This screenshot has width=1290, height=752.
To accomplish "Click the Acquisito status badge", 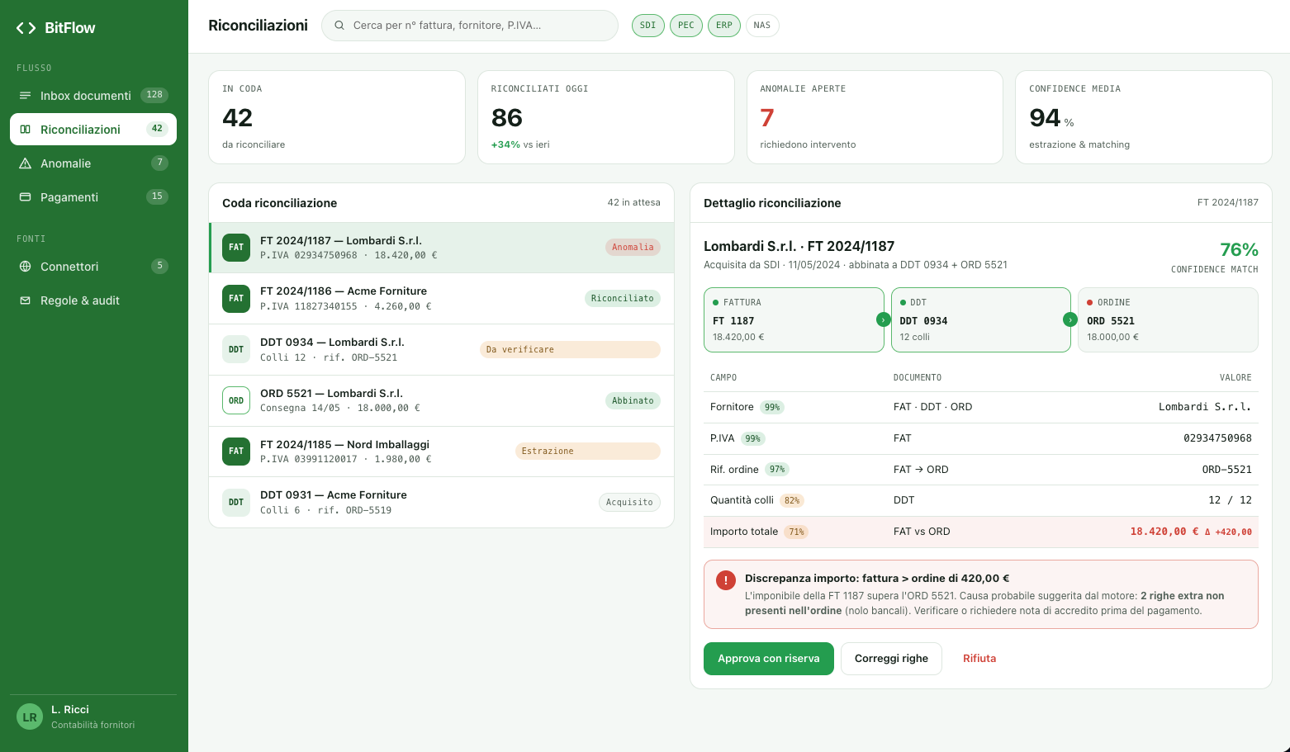I will coord(629,503).
